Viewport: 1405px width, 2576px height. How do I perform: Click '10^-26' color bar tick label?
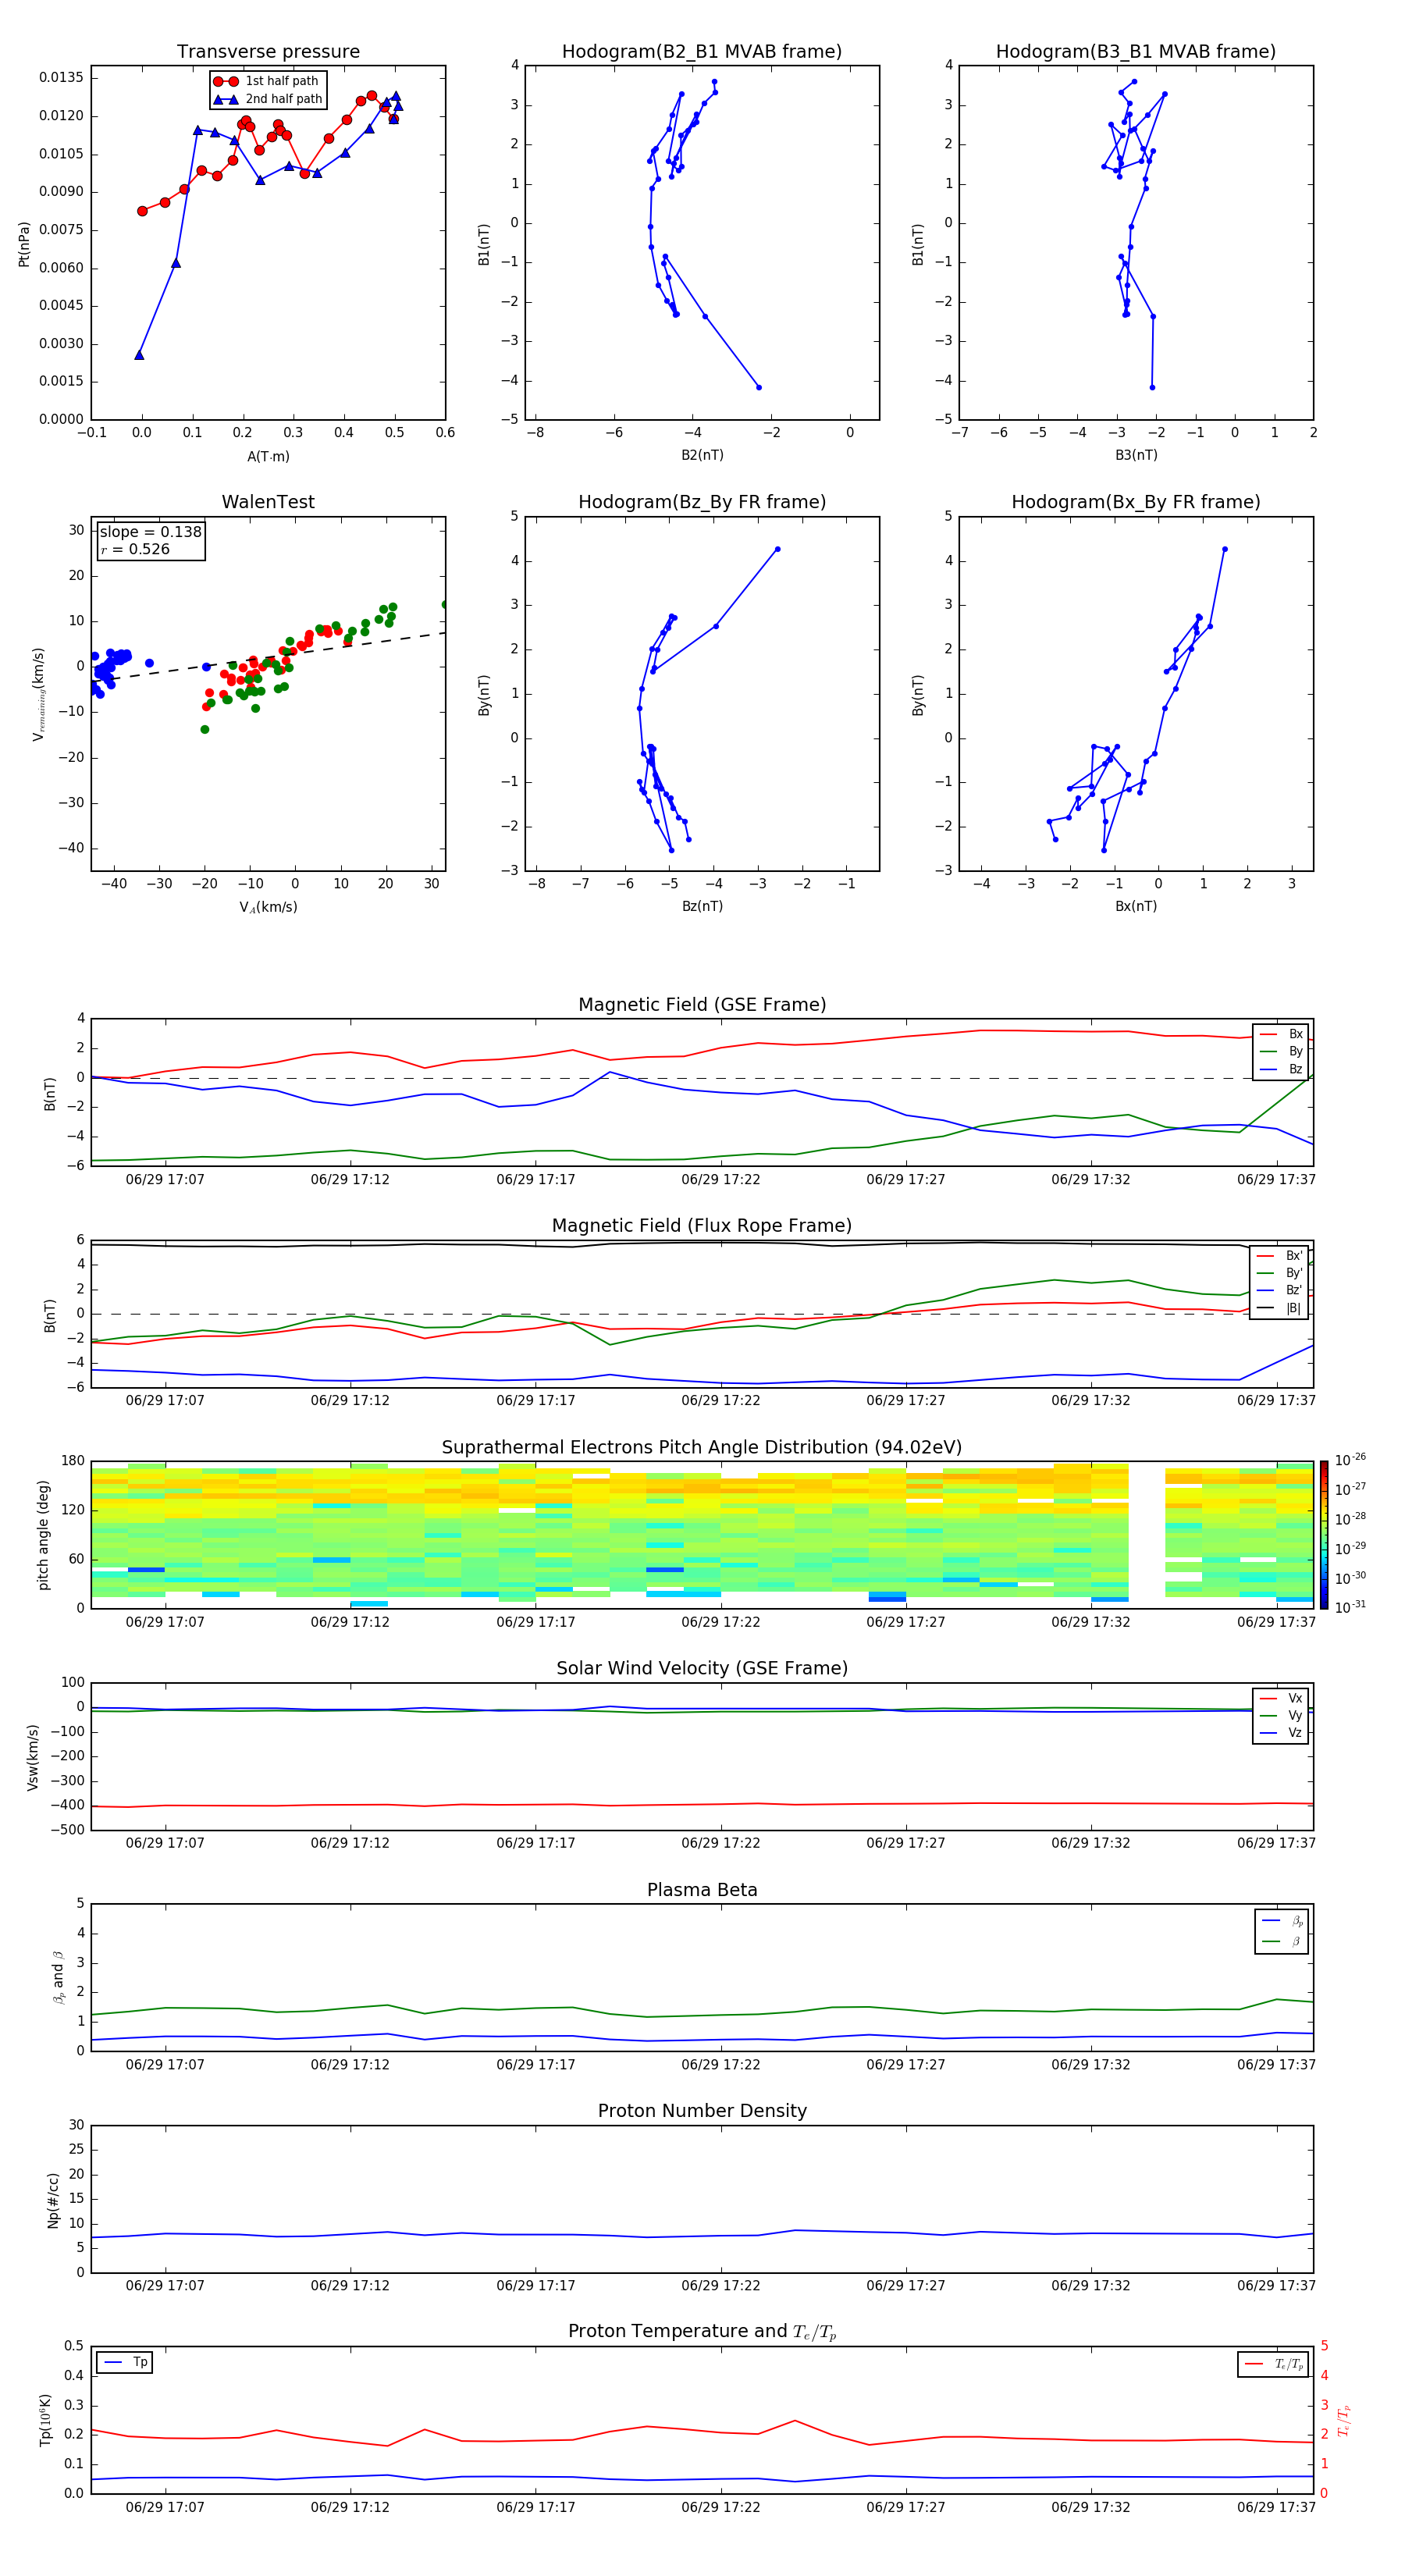coord(1350,1460)
